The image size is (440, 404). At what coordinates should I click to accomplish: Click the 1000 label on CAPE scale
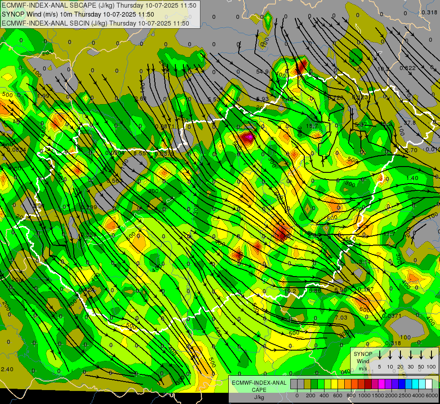(364, 395)
